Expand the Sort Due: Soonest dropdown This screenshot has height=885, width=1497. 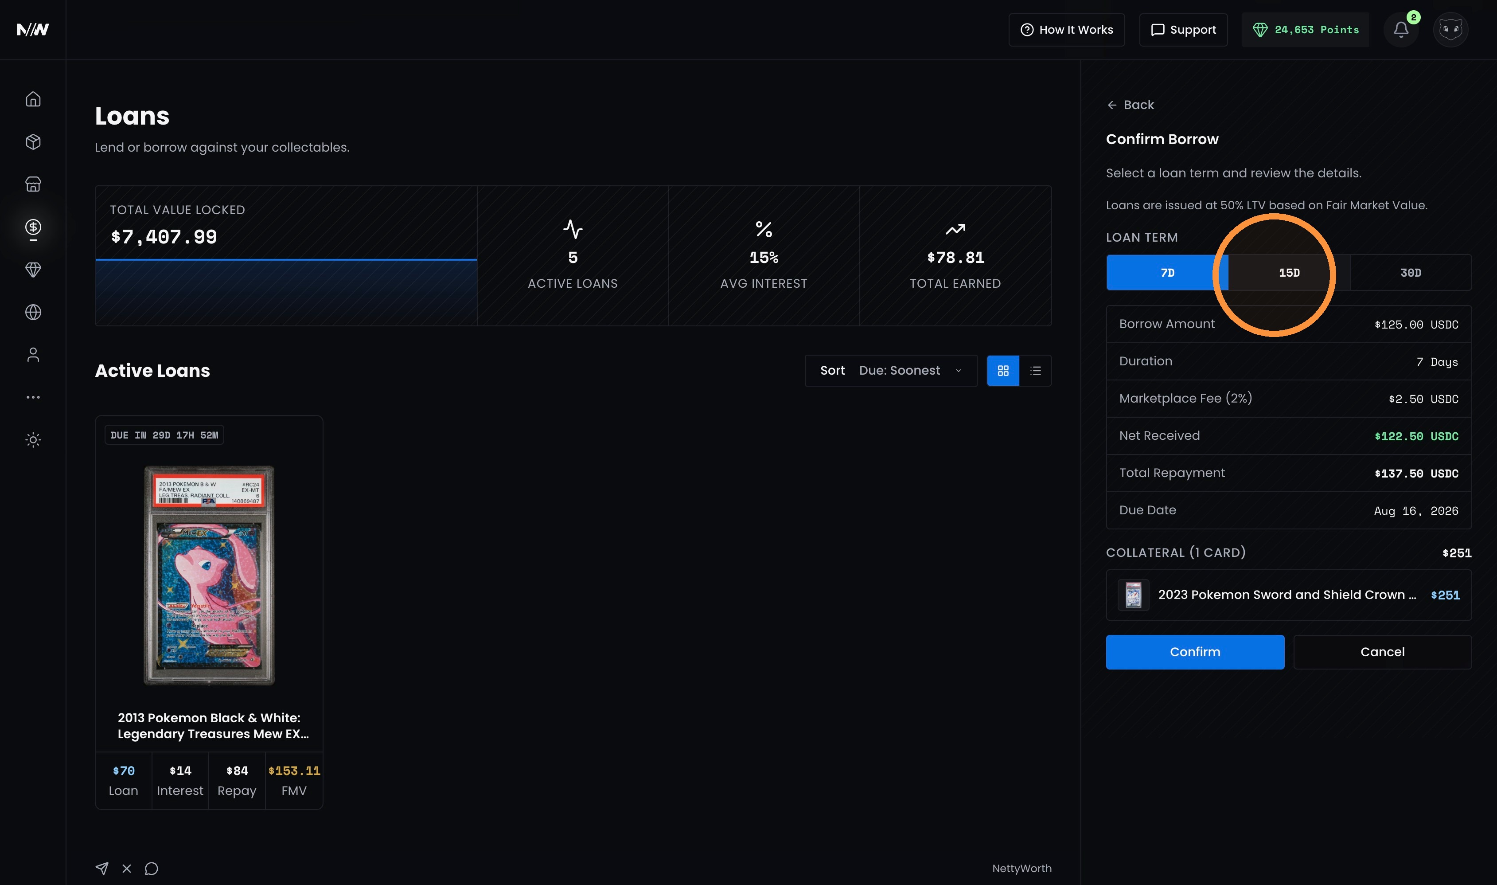pos(891,370)
